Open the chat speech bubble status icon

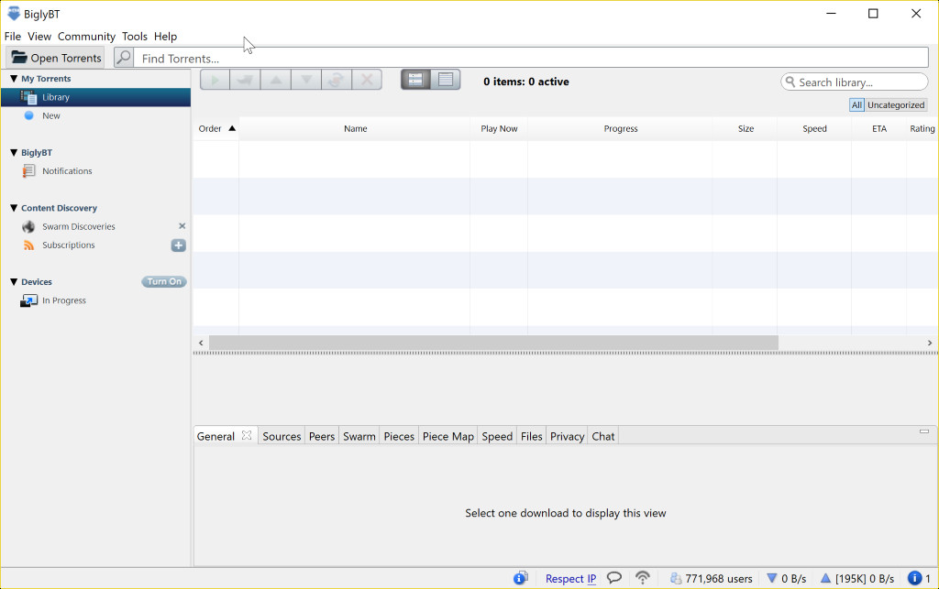[614, 578]
